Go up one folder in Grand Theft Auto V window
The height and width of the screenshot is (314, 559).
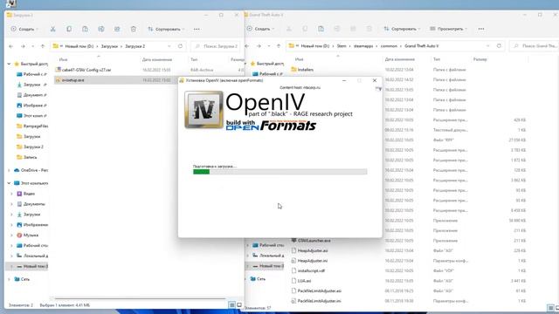(x=279, y=46)
